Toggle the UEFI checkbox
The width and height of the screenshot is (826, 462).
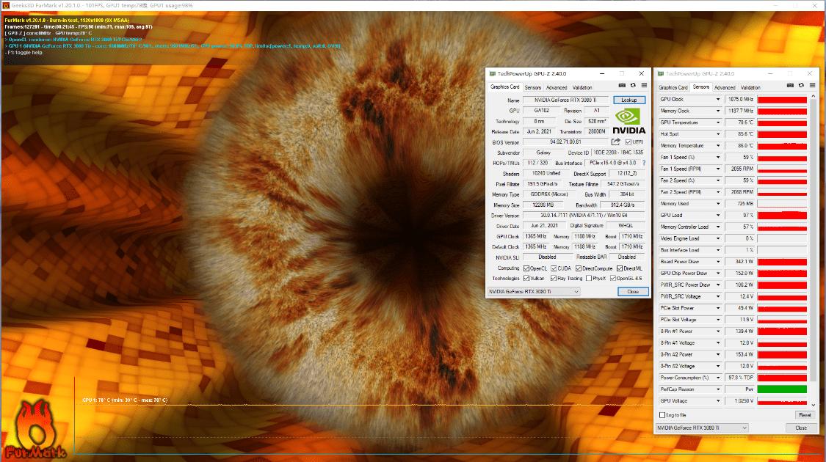click(628, 142)
